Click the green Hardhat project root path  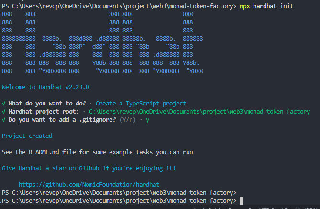click(x=199, y=112)
